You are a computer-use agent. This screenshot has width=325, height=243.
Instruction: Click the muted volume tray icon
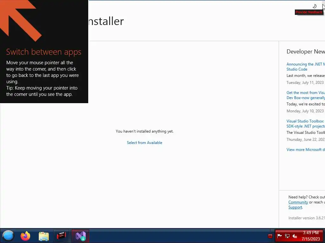click(295, 236)
